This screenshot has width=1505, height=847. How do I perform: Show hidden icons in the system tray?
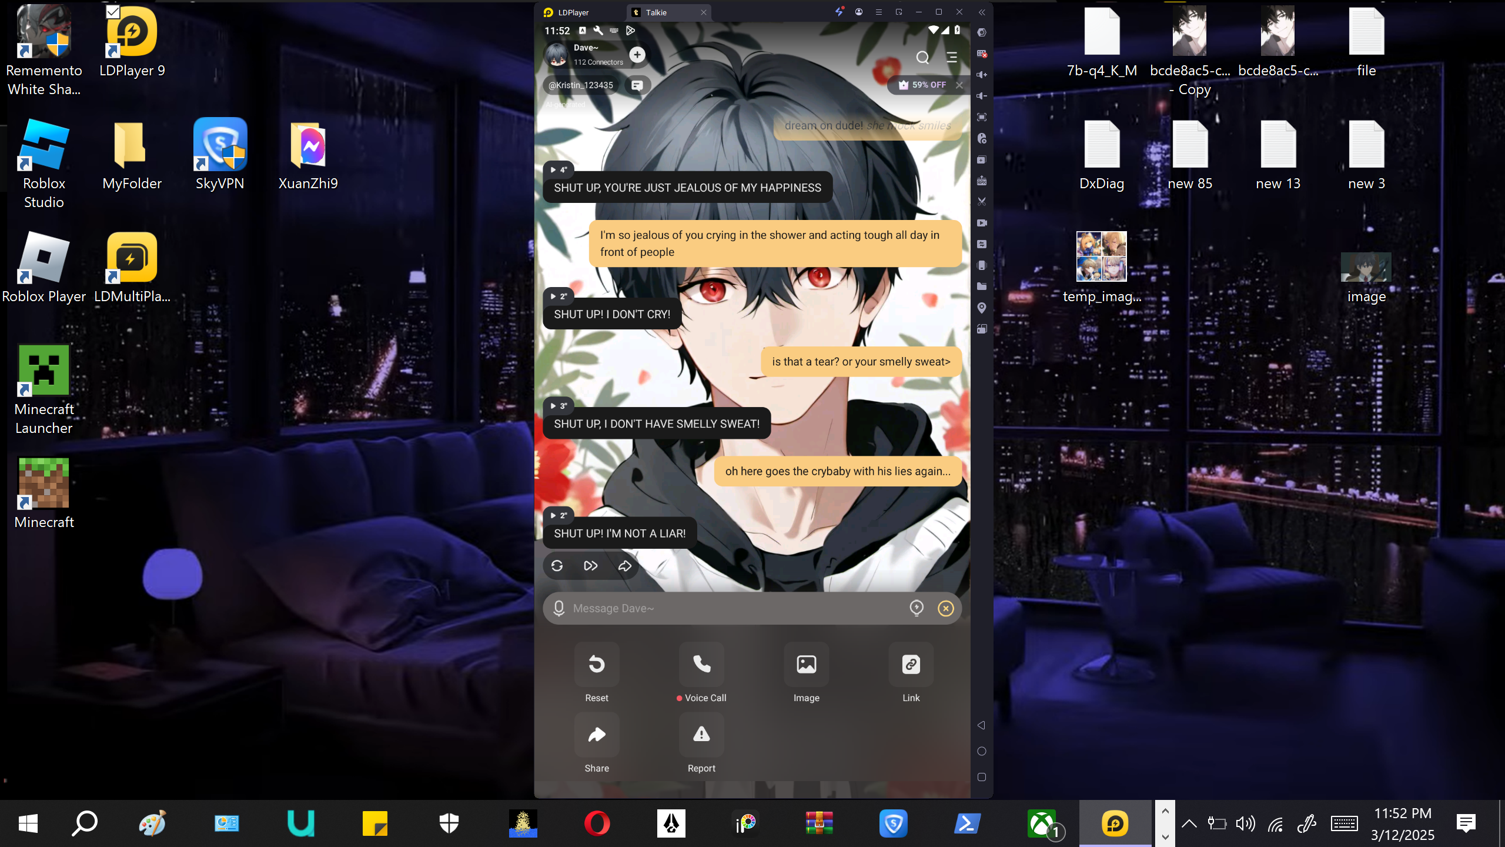[1189, 823]
